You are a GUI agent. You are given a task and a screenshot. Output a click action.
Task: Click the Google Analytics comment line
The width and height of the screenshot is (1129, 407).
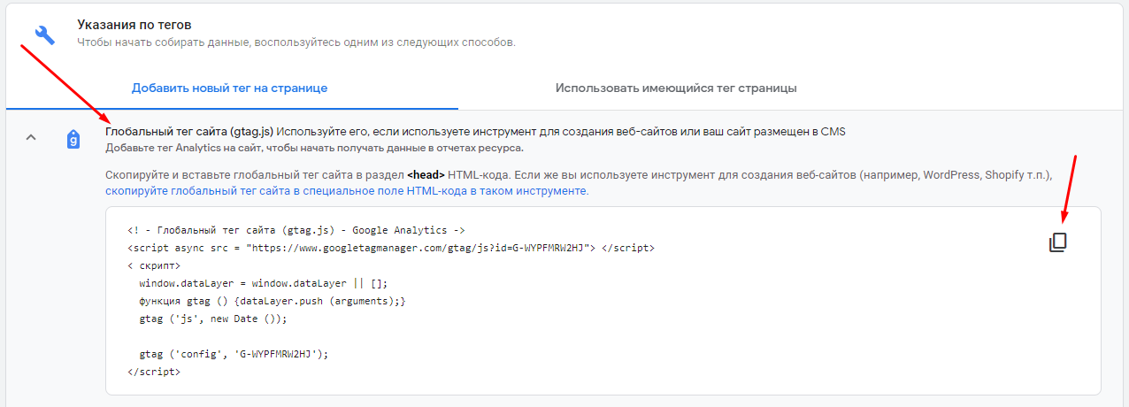(x=296, y=230)
